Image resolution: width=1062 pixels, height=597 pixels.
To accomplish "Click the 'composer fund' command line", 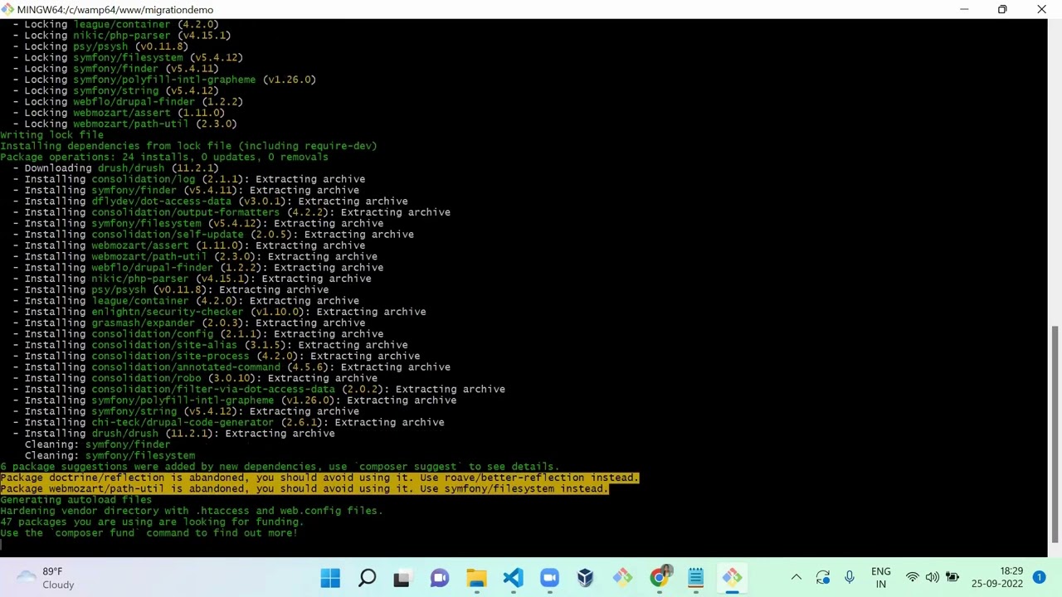I will pyautogui.click(x=149, y=532).
